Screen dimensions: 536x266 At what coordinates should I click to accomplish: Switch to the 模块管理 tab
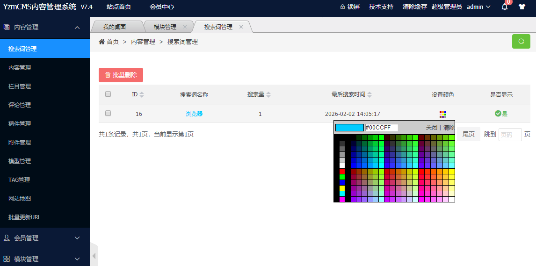pyautogui.click(x=165, y=27)
